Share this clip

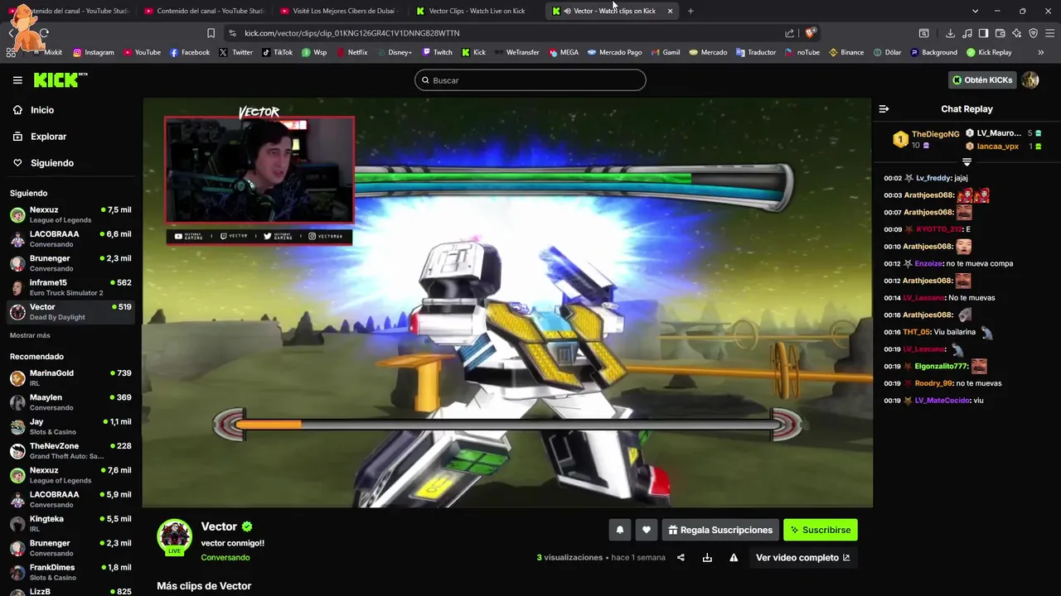pyautogui.click(x=681, y=558)
